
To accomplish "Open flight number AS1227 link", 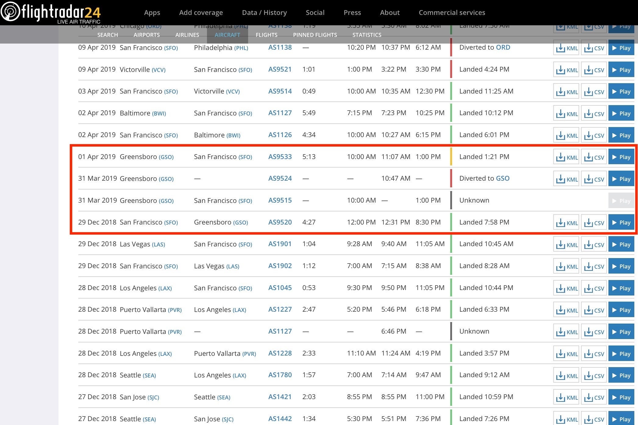I will point(280,309).
